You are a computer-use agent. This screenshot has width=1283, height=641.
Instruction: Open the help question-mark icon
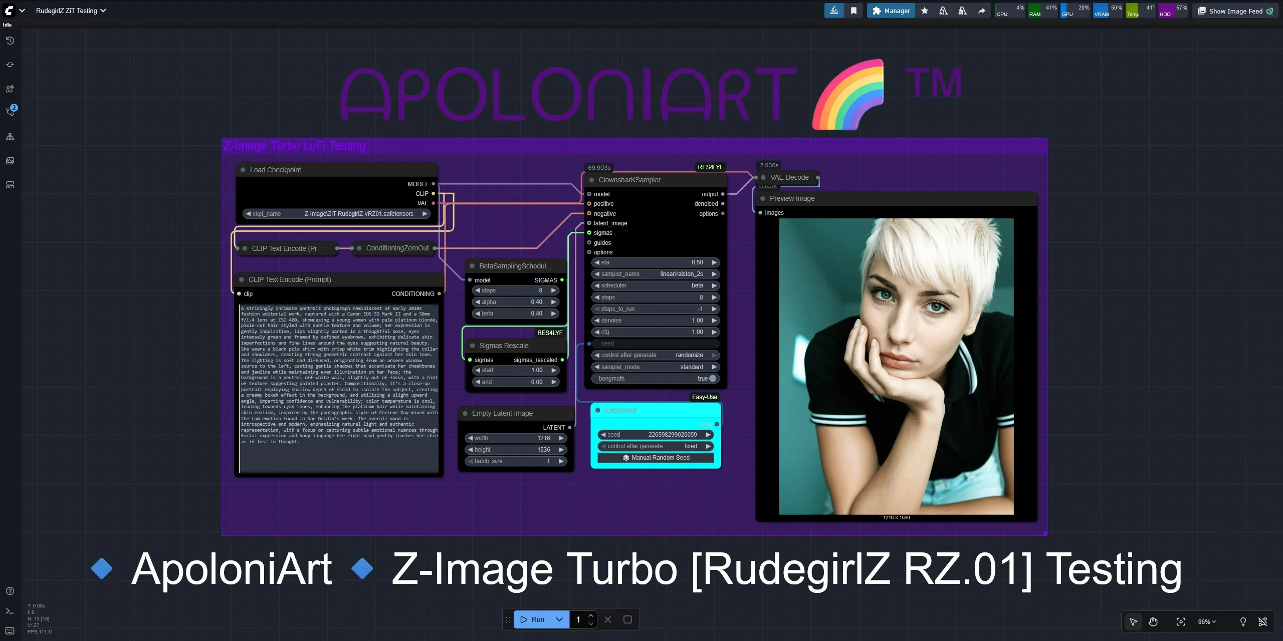(x=10, y=591)
